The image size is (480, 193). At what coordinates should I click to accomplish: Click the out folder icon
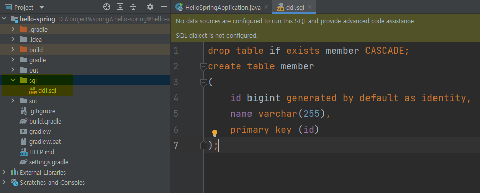click(24, 70)
